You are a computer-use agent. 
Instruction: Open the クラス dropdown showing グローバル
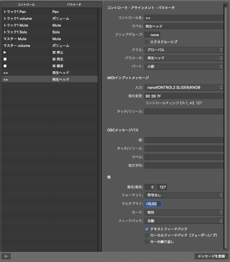point(184,50)
